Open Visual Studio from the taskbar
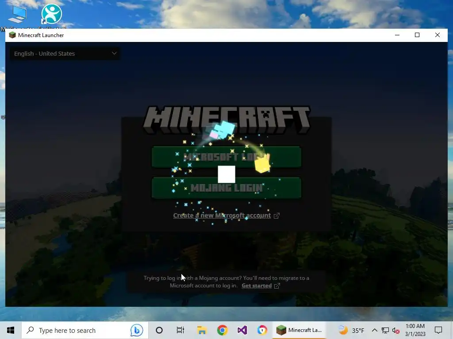The image size is (453, 339). tap(242, 330)
